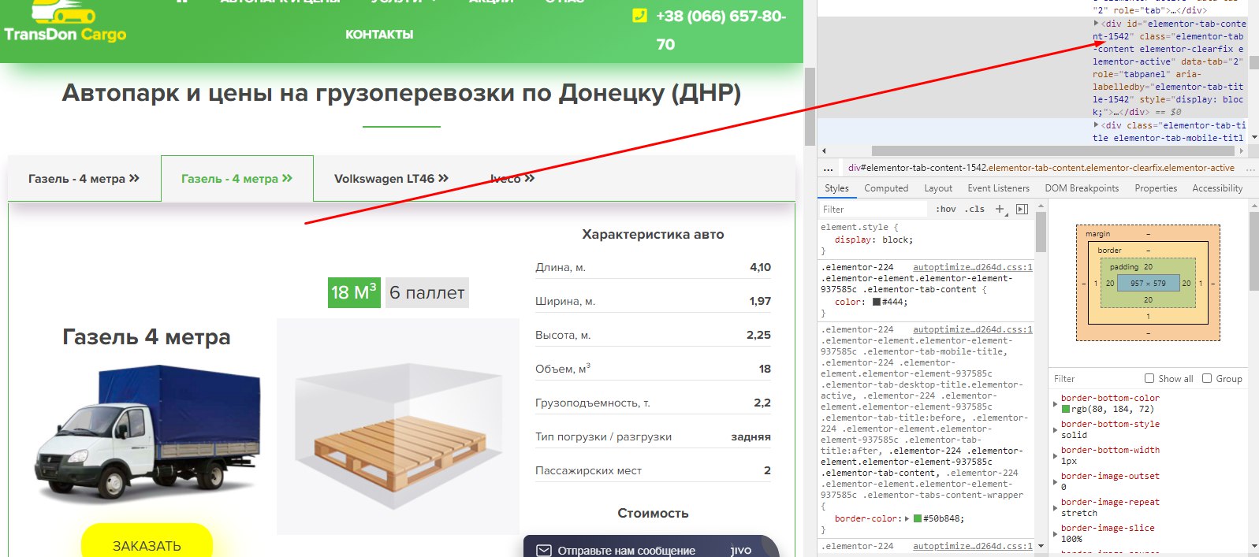This screenshot has width=1259, height=557.
Task: Click the yellow phone icon in header
Action: pos(639,16)
